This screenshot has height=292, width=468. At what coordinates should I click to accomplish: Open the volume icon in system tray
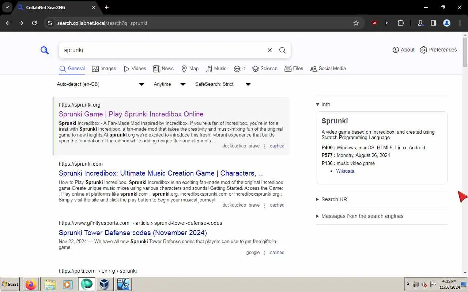point(424,284)
